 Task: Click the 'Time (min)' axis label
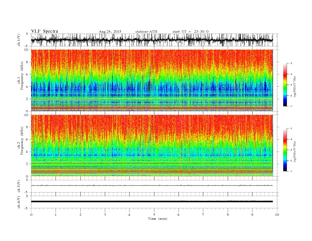click(158, 219)
